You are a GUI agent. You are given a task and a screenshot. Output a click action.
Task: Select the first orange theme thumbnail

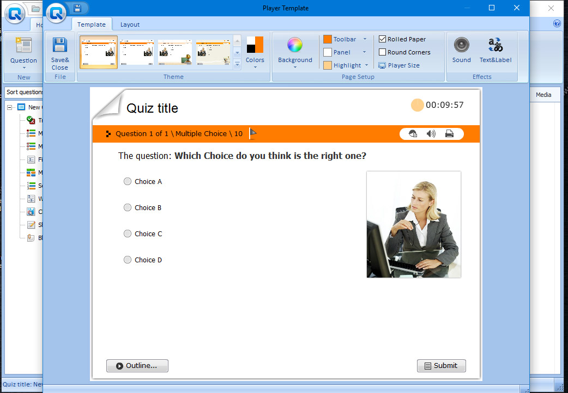pos(99,52)
